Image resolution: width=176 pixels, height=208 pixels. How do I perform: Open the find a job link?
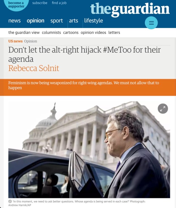click(x=59, y=3)
